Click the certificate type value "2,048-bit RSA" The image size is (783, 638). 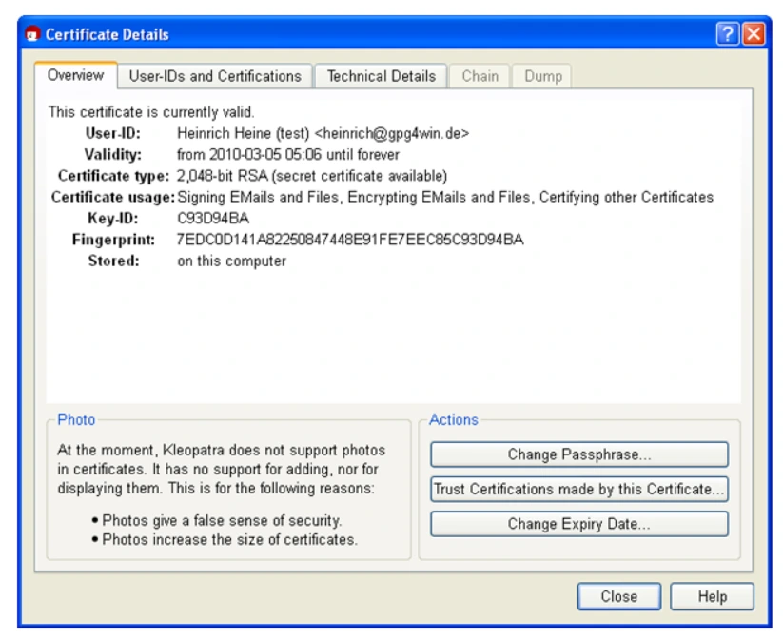coord(223,176)
